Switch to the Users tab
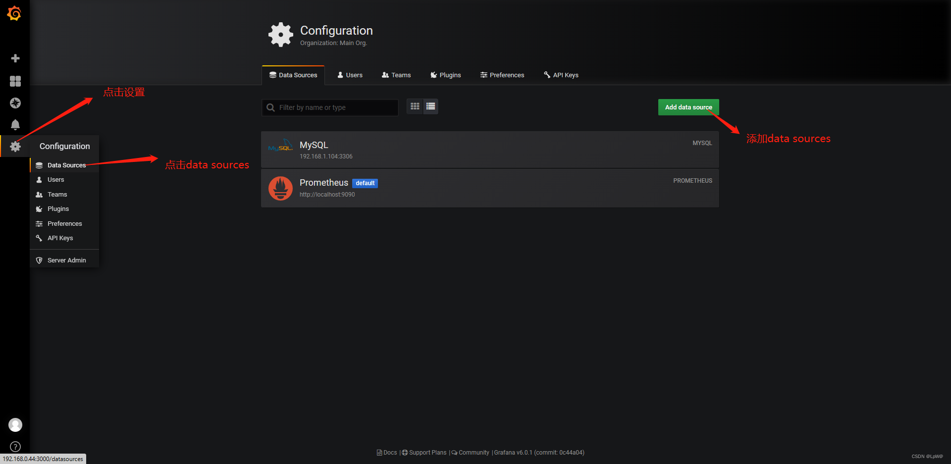 coord(350,75)
